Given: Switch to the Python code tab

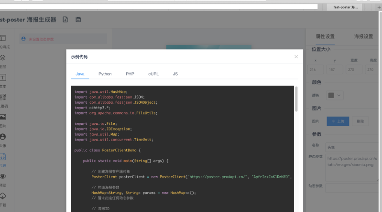Looking at the screenshot, I should click(x=105, y=74).
